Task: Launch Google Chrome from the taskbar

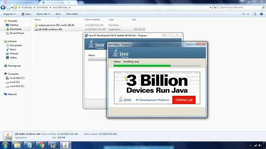Action: (x=41, y=145)
